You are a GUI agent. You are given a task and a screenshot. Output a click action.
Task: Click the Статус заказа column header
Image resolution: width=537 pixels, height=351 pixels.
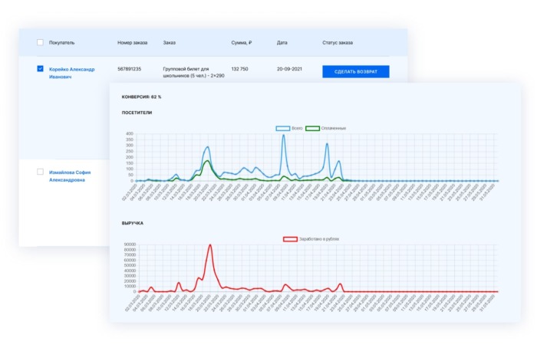pyautogui.click(x=338, y=43)
